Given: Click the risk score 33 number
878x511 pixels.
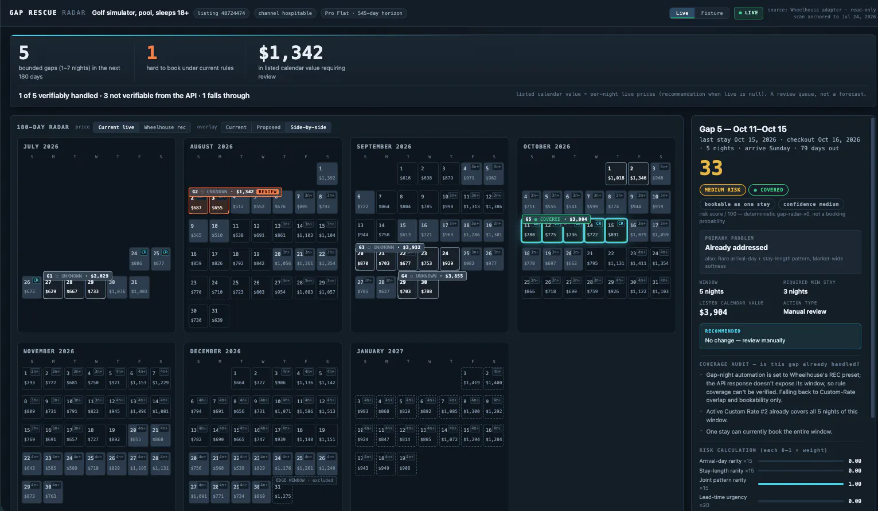Looking at the screenshot, I should click(x=711, y=168).
